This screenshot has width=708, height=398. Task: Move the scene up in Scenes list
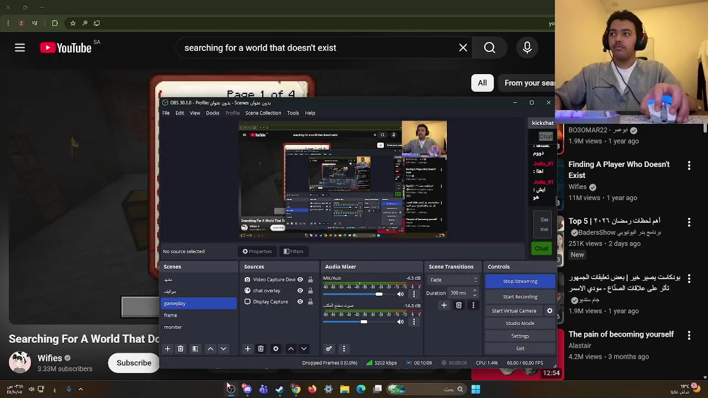pyautogui.click(x=210, y=349)
